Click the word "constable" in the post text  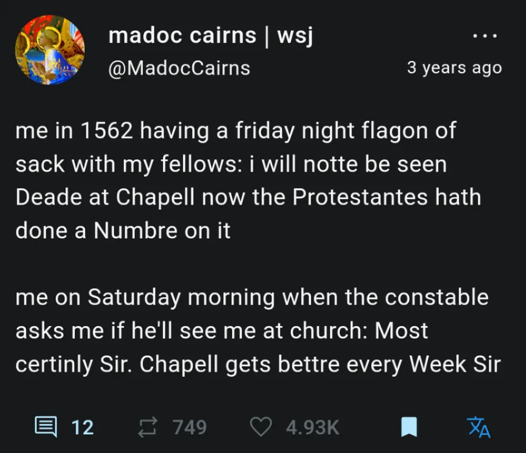coord(436,297)
